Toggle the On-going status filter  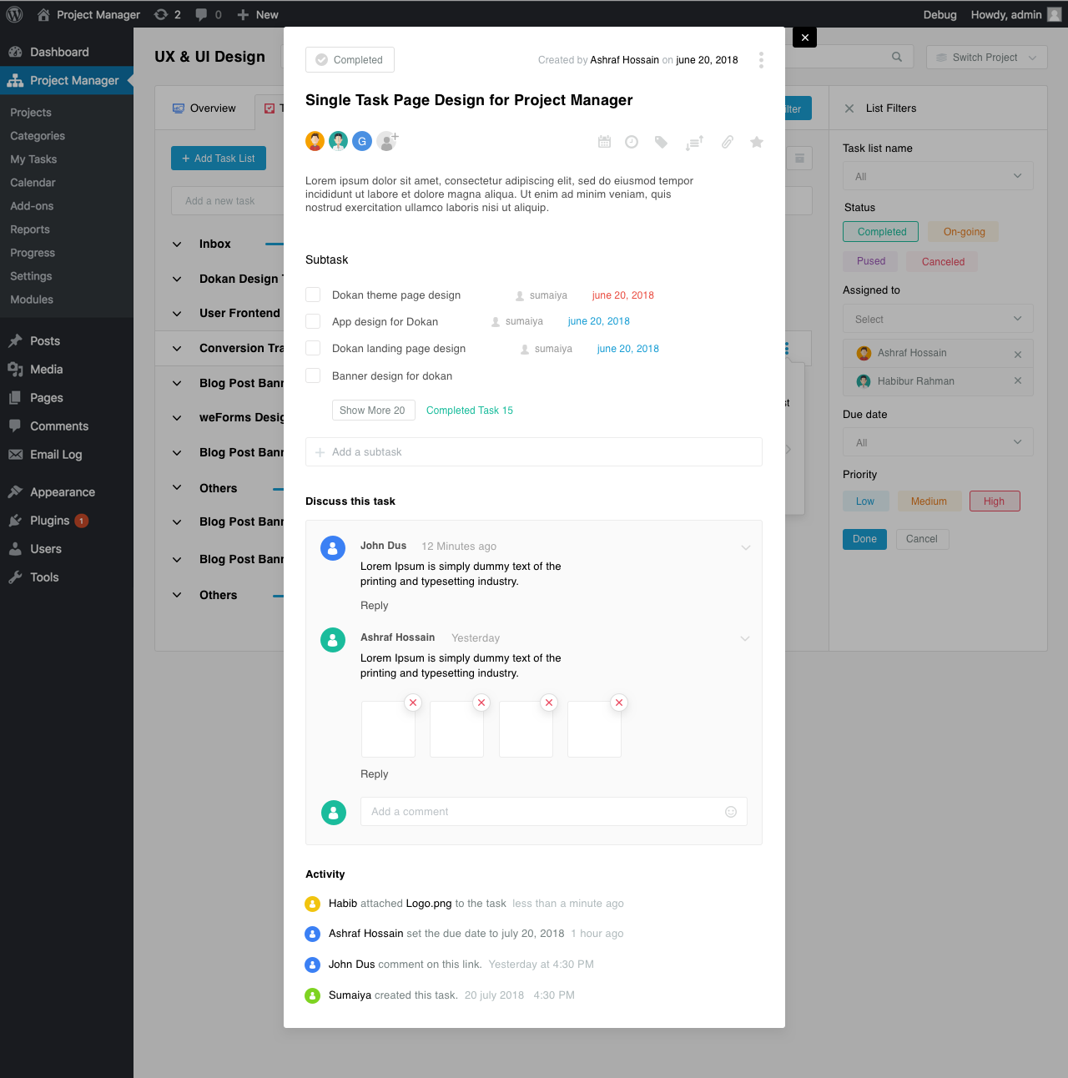(x=964, y=232)
